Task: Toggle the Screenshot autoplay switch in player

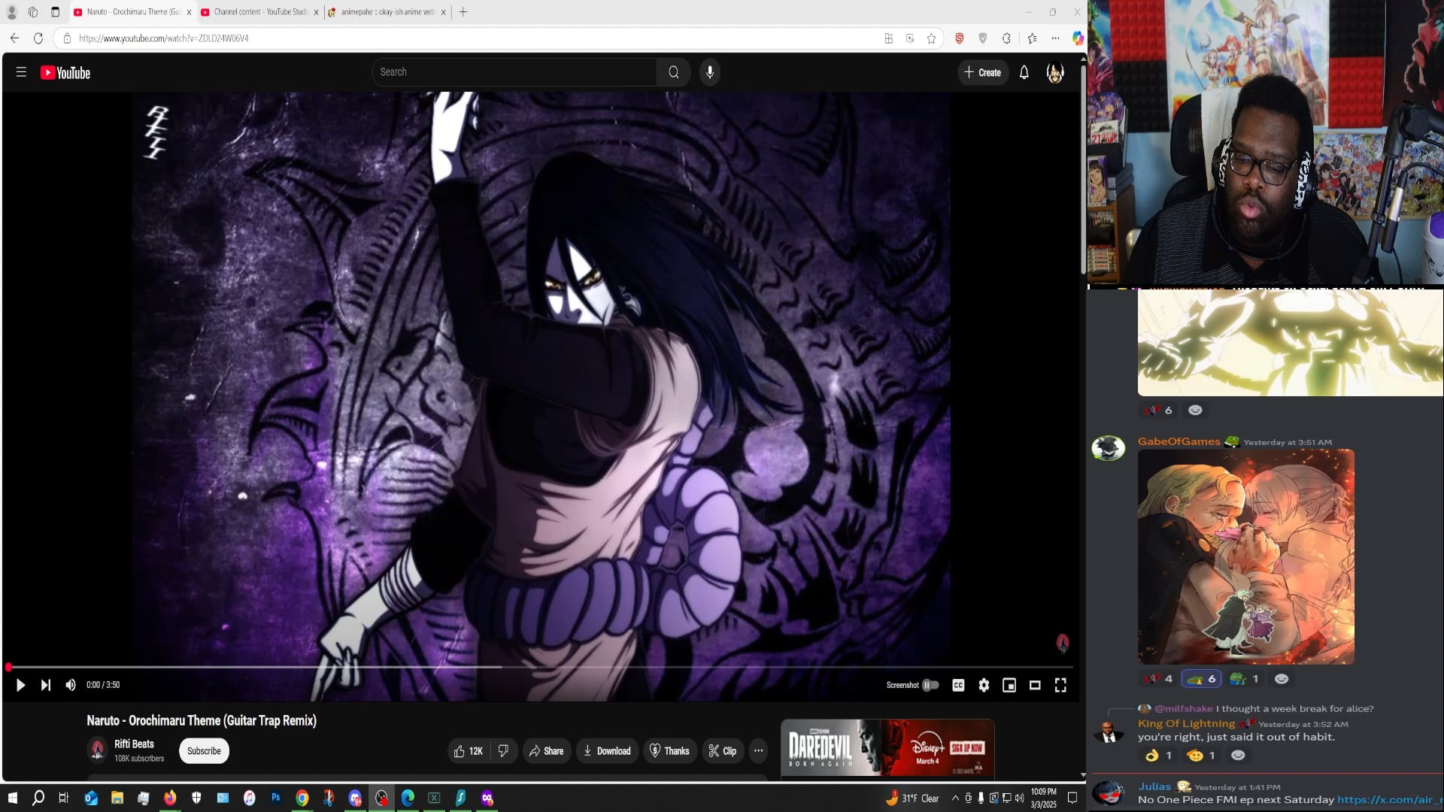Action: click(930, 685)
